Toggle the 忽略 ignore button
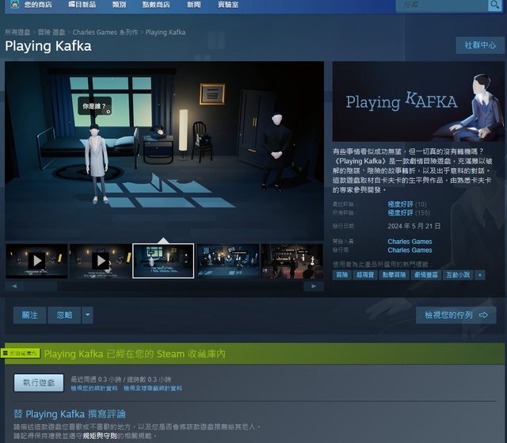Viewport: 507px width, 443px height. click(64, 315)
